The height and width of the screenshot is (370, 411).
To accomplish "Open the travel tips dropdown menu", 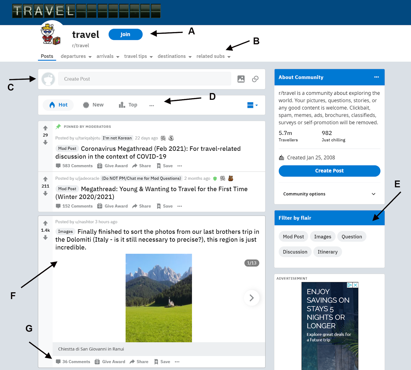I will [138, 56].
